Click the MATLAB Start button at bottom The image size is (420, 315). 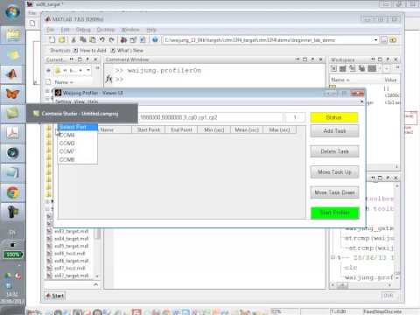[54, 296]
